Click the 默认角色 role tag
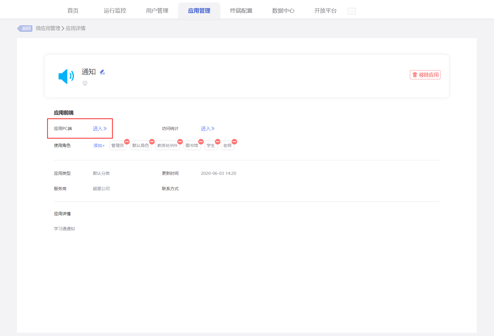 coord(141,146)
